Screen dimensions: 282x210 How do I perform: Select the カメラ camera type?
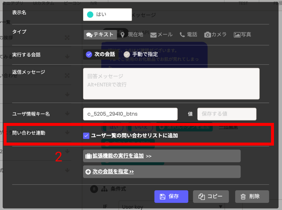[x=215, y=35]
